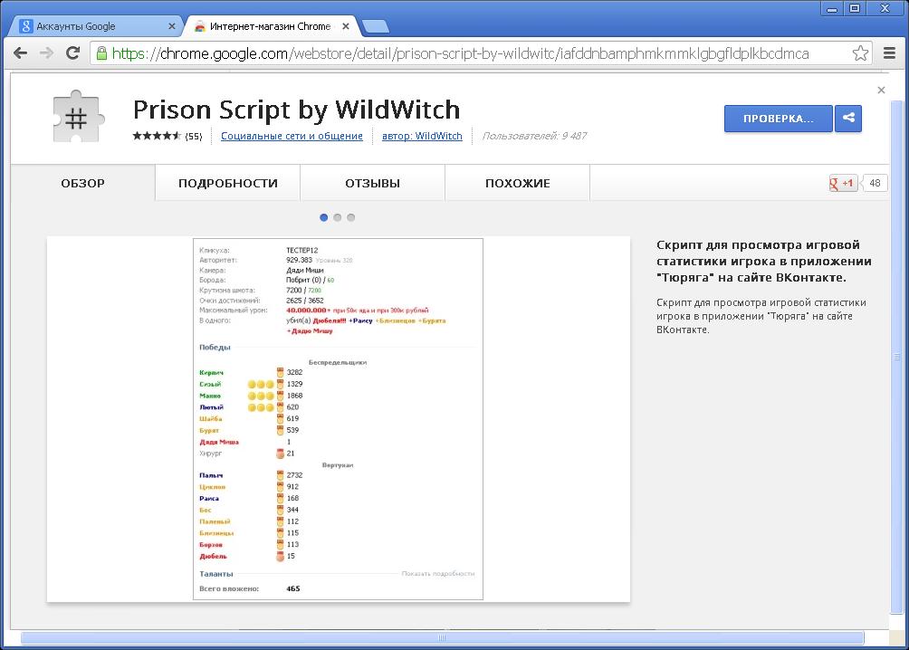Select the Интернет-магазин Chrome tab
909x650 pixels.
270,26
